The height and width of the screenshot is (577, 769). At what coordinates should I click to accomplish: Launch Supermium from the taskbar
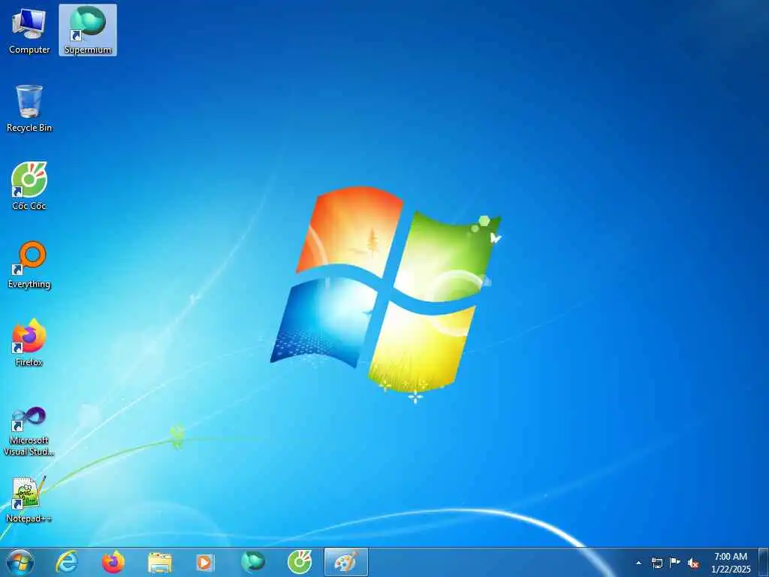(x=252, y=562)
